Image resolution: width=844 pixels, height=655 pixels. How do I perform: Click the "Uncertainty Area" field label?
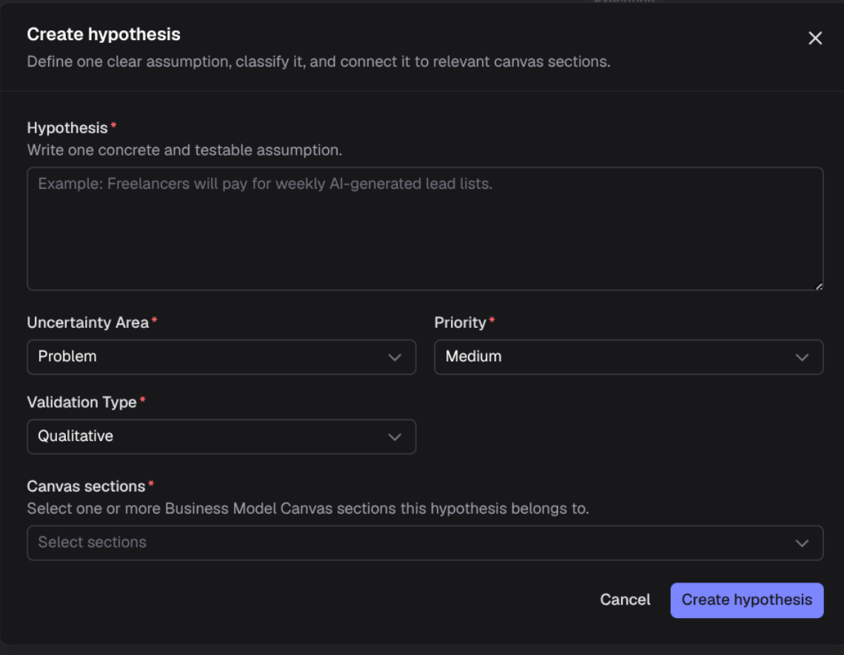[88, 323]
